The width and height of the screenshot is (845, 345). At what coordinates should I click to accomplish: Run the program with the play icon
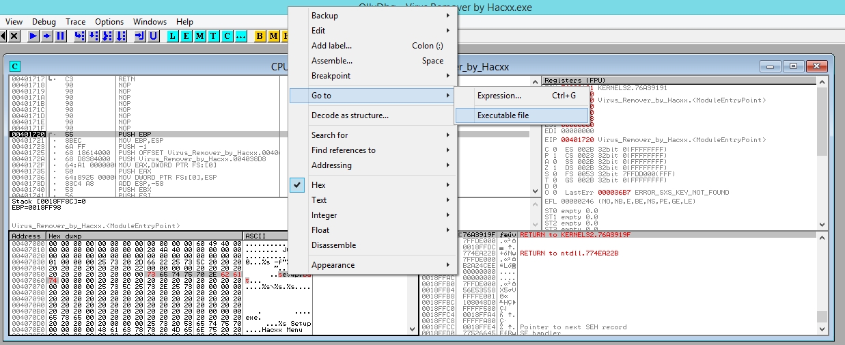coord(33,36)
